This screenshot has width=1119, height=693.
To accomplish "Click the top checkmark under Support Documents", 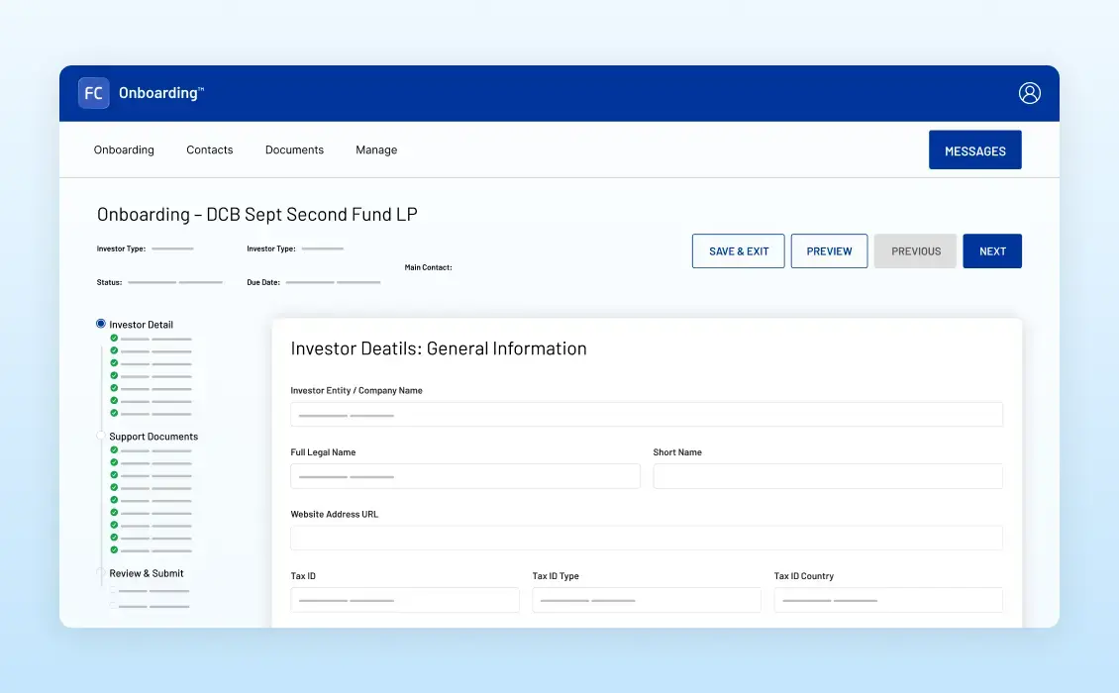I will click(x=114, y=449).
